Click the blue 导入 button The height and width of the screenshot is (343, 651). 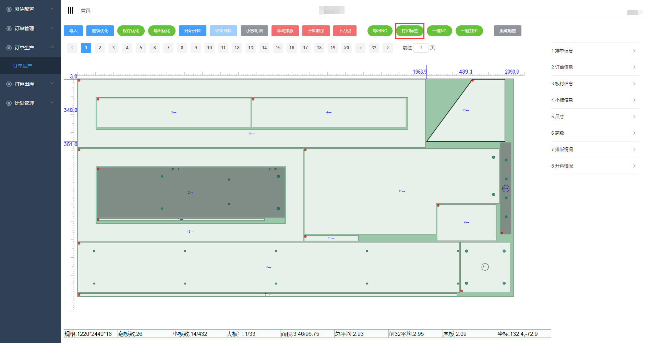[x=73, y=31]
